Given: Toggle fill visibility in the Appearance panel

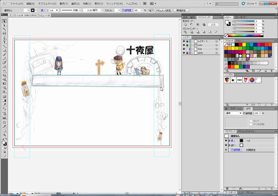Looking at the screenshot, I should [226, 145].
